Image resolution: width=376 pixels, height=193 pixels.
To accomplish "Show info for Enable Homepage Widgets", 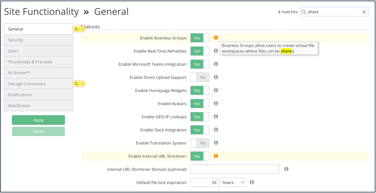I will (216, 90).
